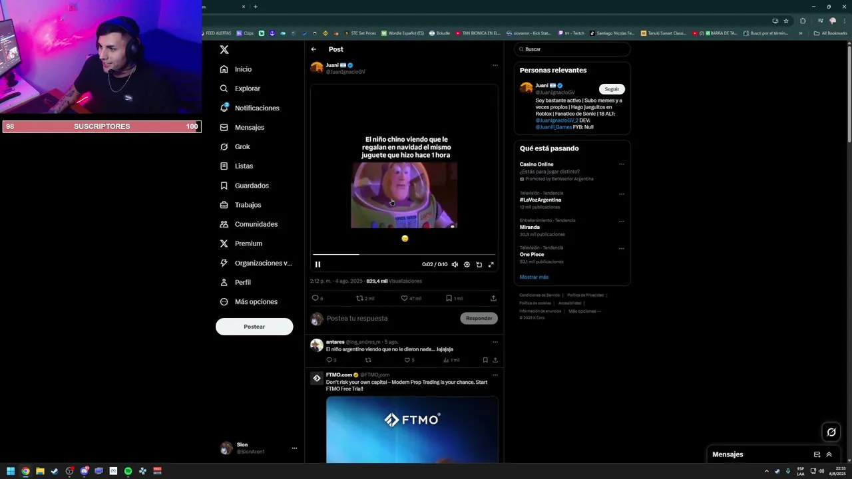Open One Piece trend options
Viewport: 852px width, 479px height.
click(622, 249)
